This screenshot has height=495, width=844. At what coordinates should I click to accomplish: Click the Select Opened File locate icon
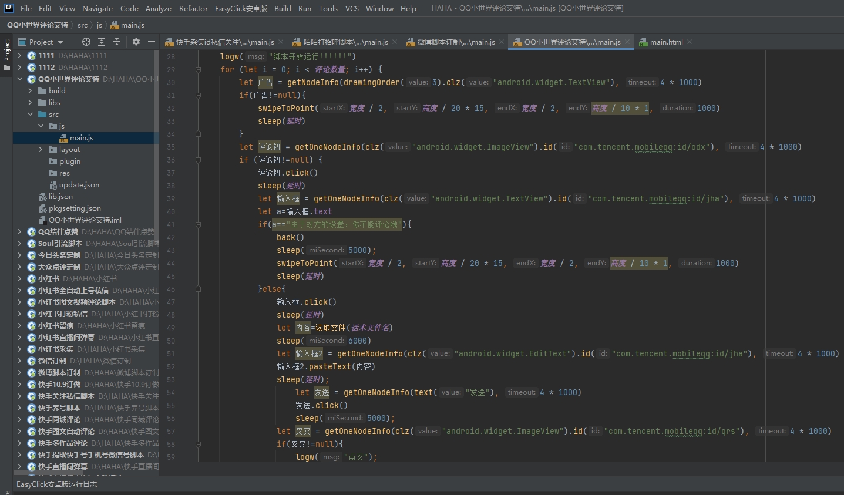pyautogui.click(x=86, y=42)
